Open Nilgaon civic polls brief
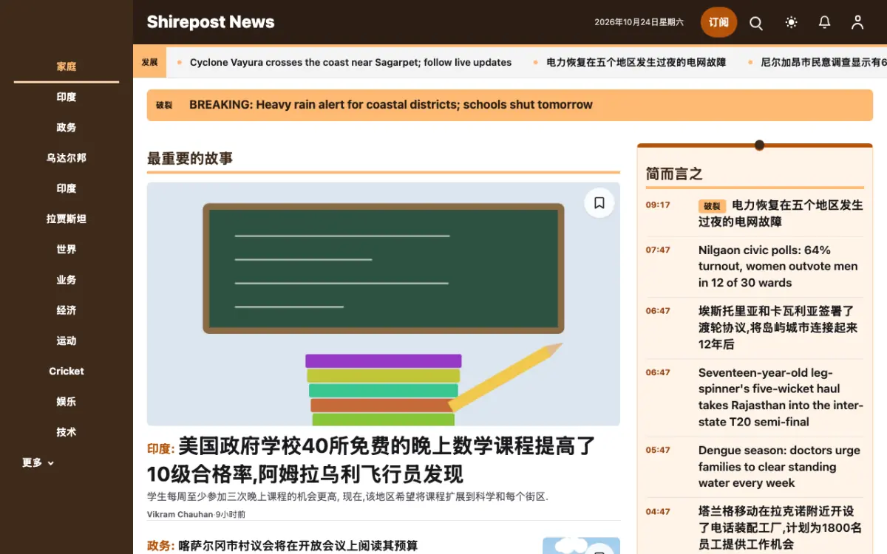The image size is (887, 554). pyautogui.click(x=778, y=267)
